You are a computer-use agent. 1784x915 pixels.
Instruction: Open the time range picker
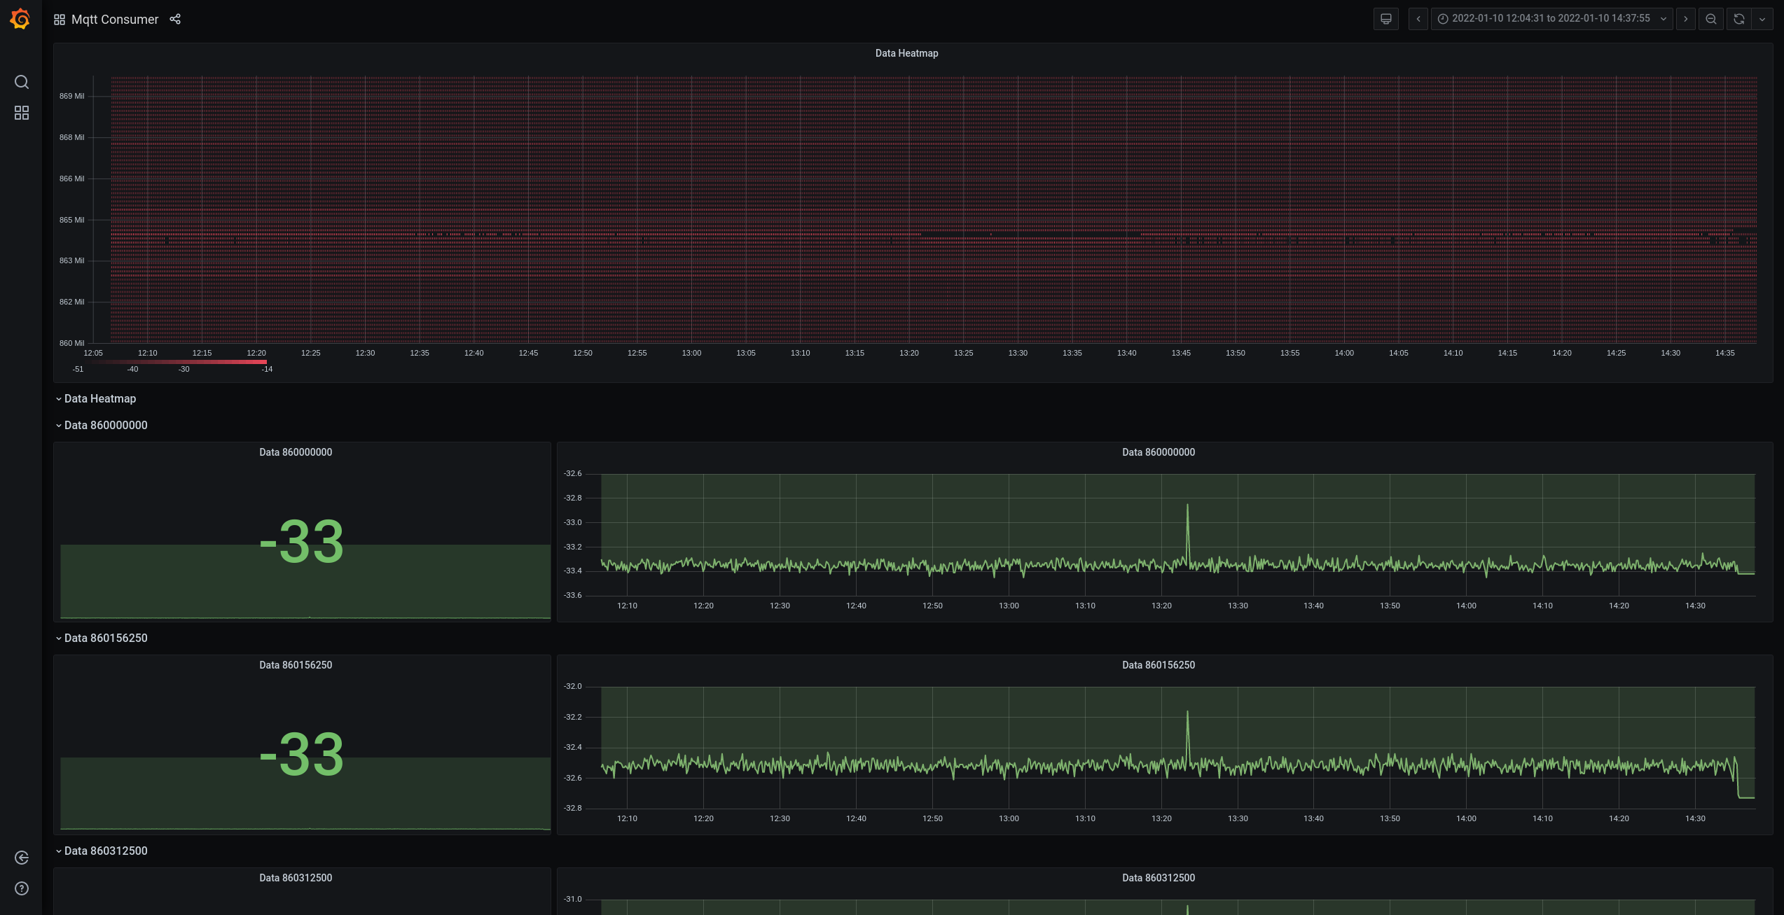click(x=1551, y=19)
